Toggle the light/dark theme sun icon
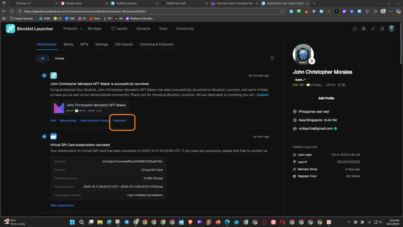Viewport: 403px width, 227px height. (x=373, y=29)
